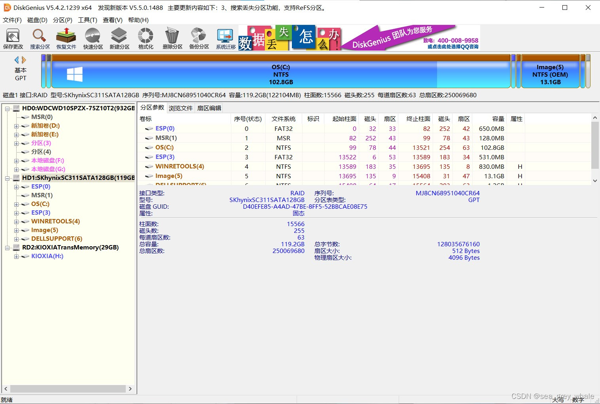
Task: Open the 磁盘(D) menu
Action: 37,20
